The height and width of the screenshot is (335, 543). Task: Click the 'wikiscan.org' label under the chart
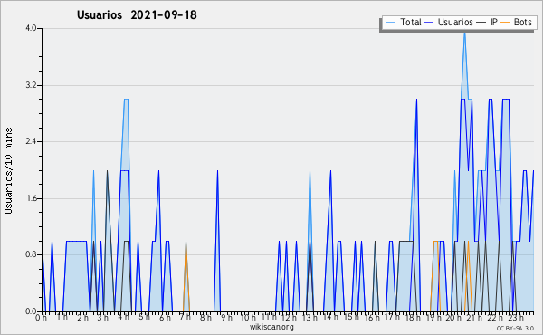coord(271,327)
